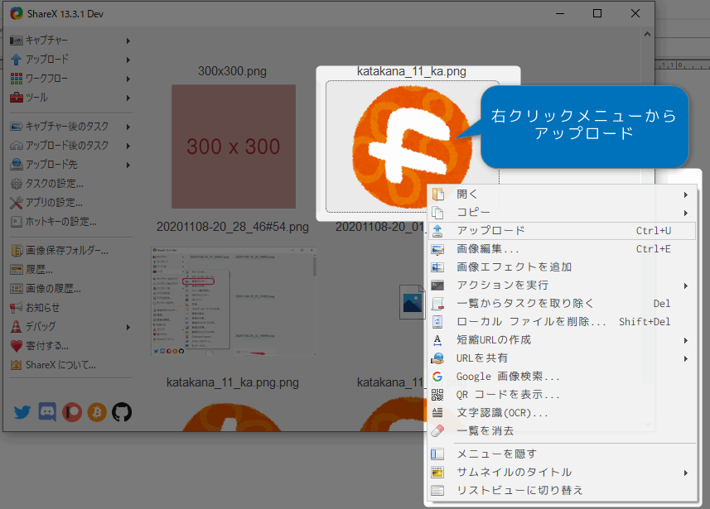The image size is (710, 509).
Task: Select 一覧からタスクを取り除く menu entry
Action: point(562,304)
